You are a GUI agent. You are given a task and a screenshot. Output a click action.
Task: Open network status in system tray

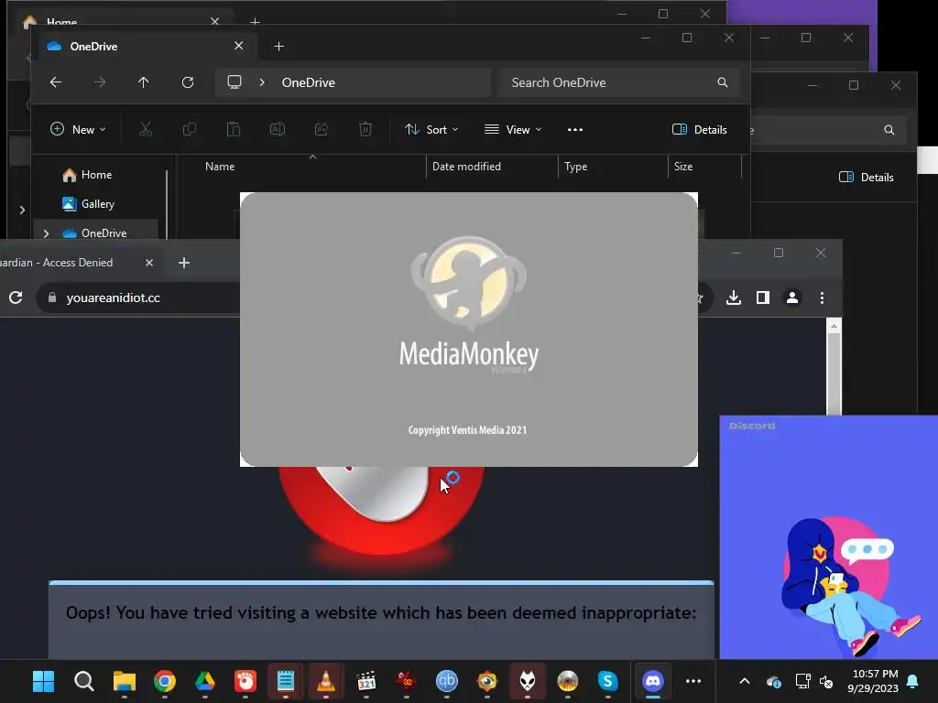click(x=802, y=681)
